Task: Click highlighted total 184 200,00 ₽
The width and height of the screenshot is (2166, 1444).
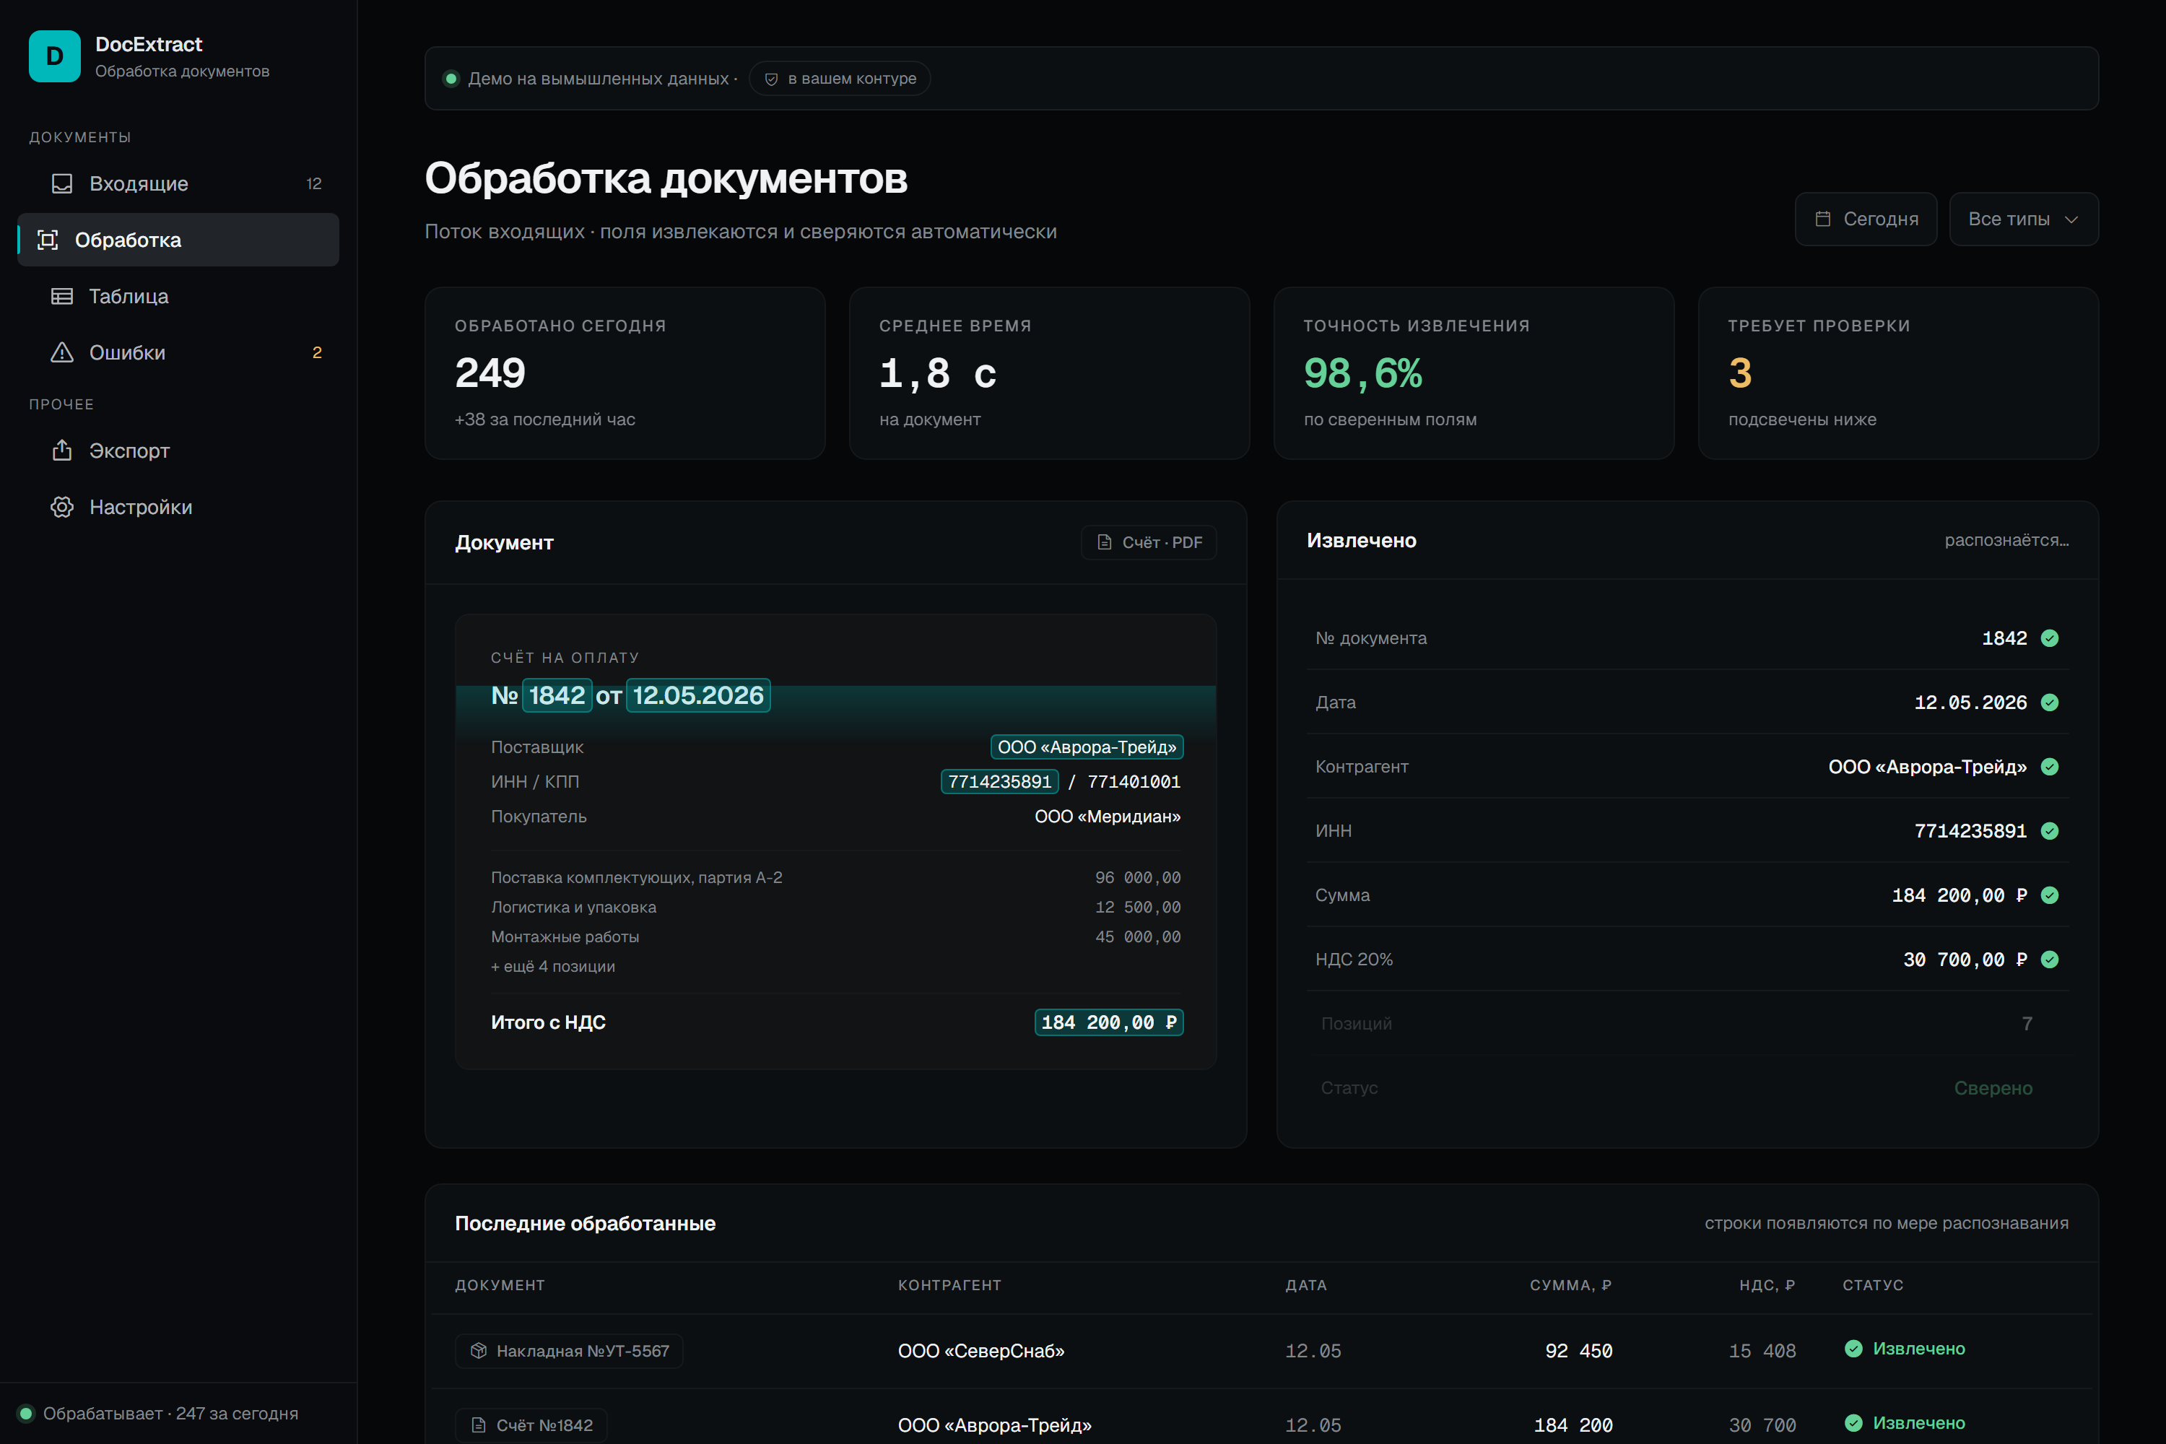Action: tap(1109, 1022)
